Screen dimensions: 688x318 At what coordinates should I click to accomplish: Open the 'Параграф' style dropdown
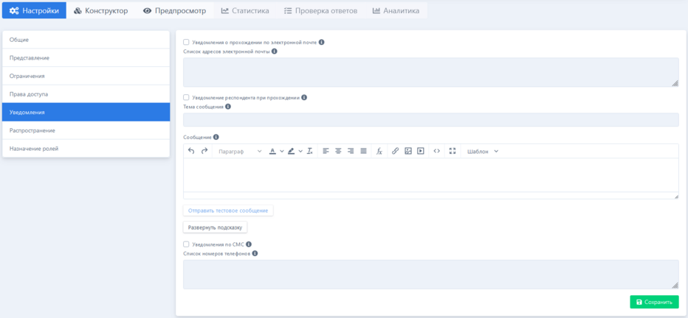[x=240, y=151]
